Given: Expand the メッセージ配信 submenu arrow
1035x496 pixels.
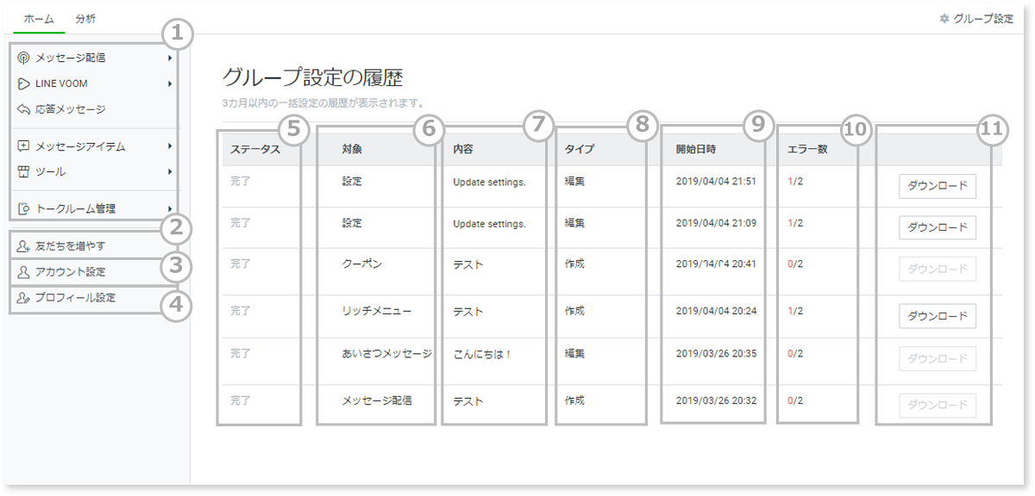Looking at the screenshot, I should 170,58.
